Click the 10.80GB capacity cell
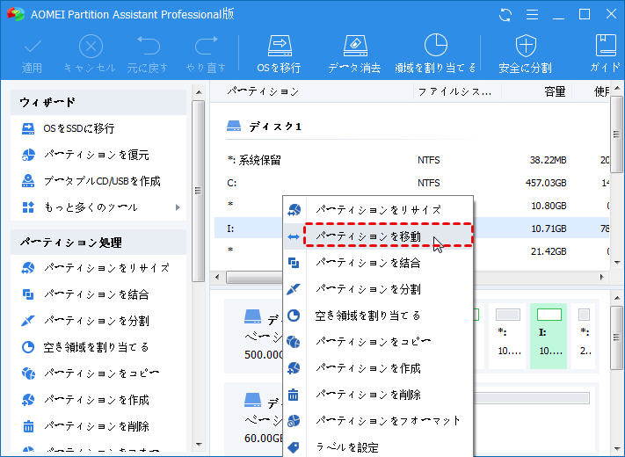The height and width of the screenshot is (457, 625). (549, 206)
